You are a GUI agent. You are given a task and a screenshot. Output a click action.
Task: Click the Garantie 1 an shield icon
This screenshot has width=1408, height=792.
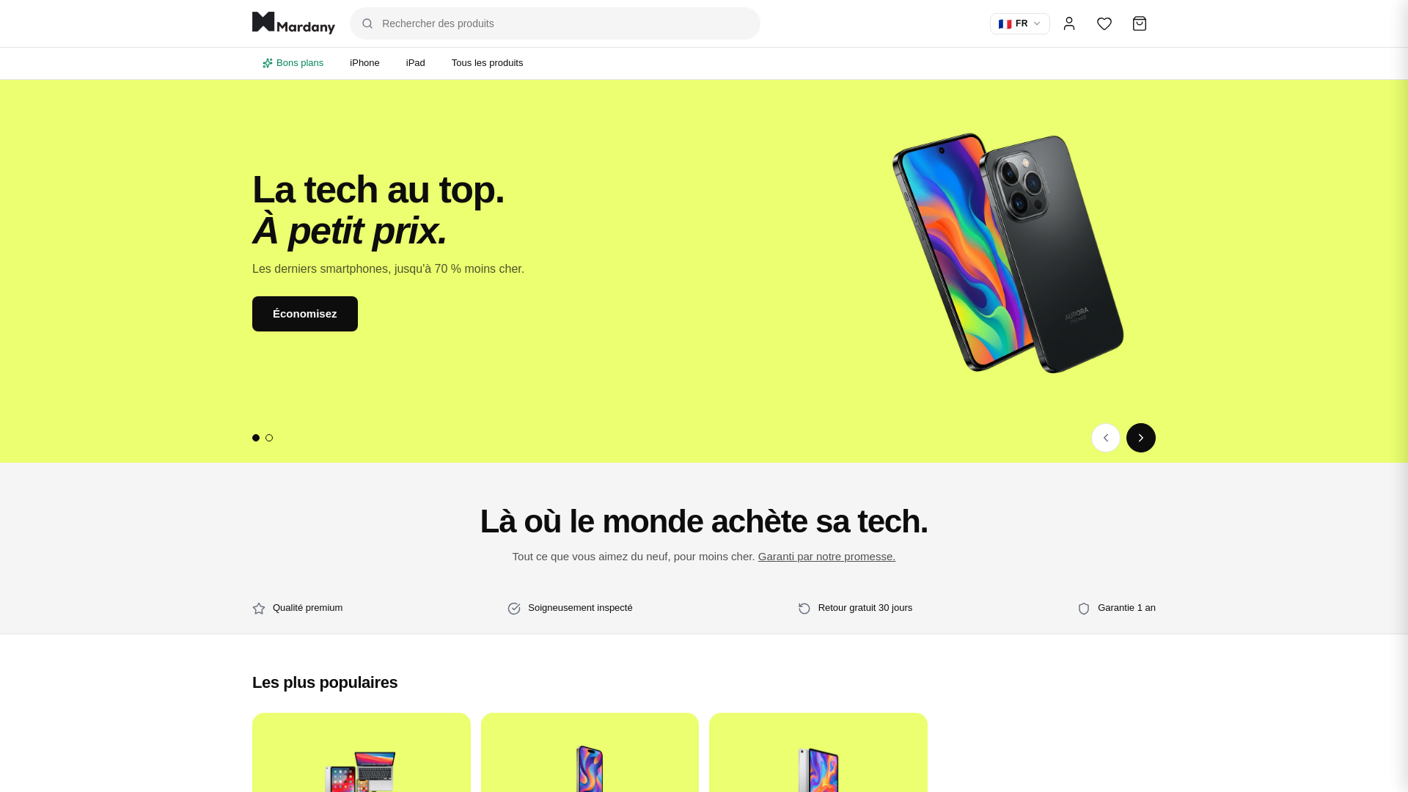pyautogui.click(x=1084, y=609)
